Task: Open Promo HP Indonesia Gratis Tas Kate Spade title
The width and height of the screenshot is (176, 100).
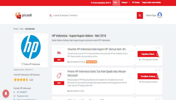Action: 97,73
